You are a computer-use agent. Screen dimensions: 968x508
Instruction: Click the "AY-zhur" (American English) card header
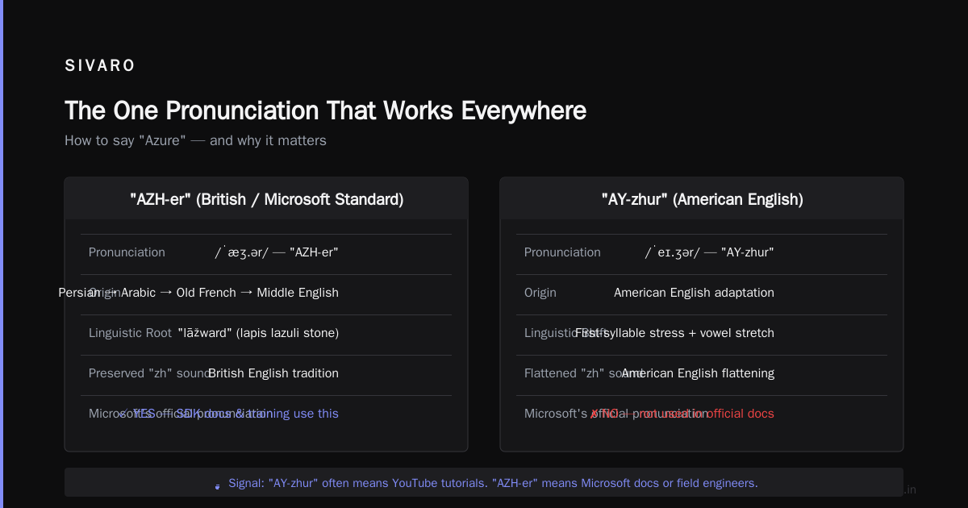[x=702, y=199]
